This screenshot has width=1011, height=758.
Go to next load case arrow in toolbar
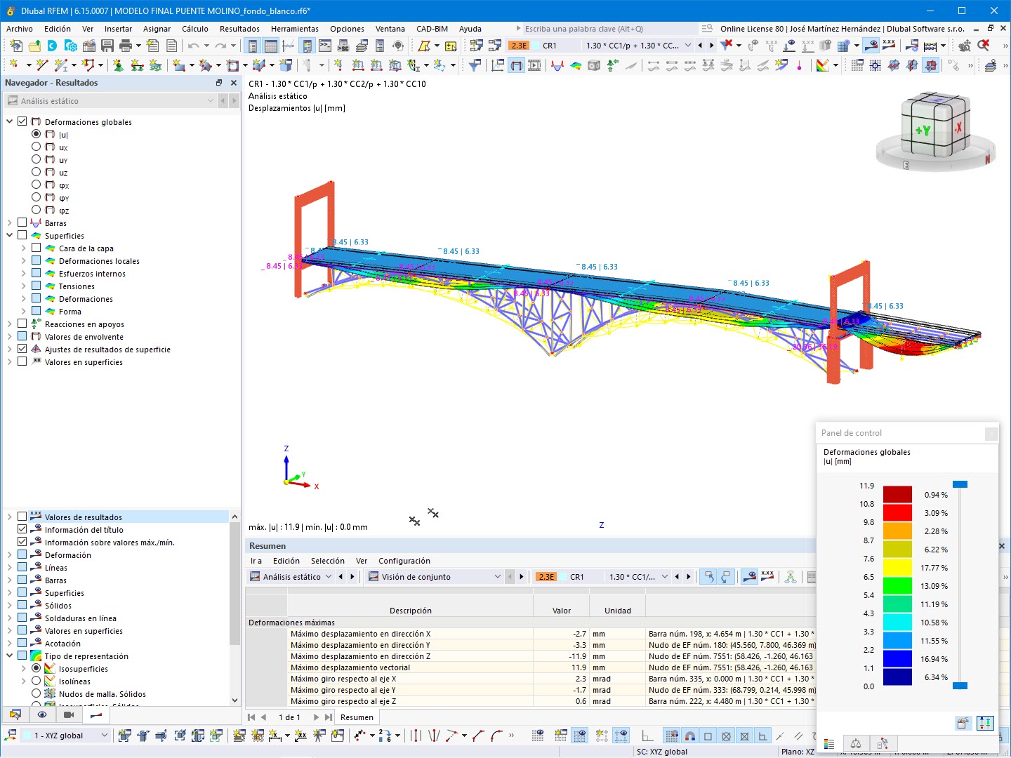711,46
